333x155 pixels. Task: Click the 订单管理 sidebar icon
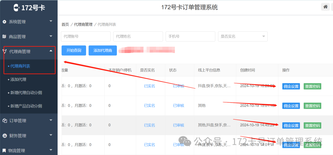coord(4,120)
